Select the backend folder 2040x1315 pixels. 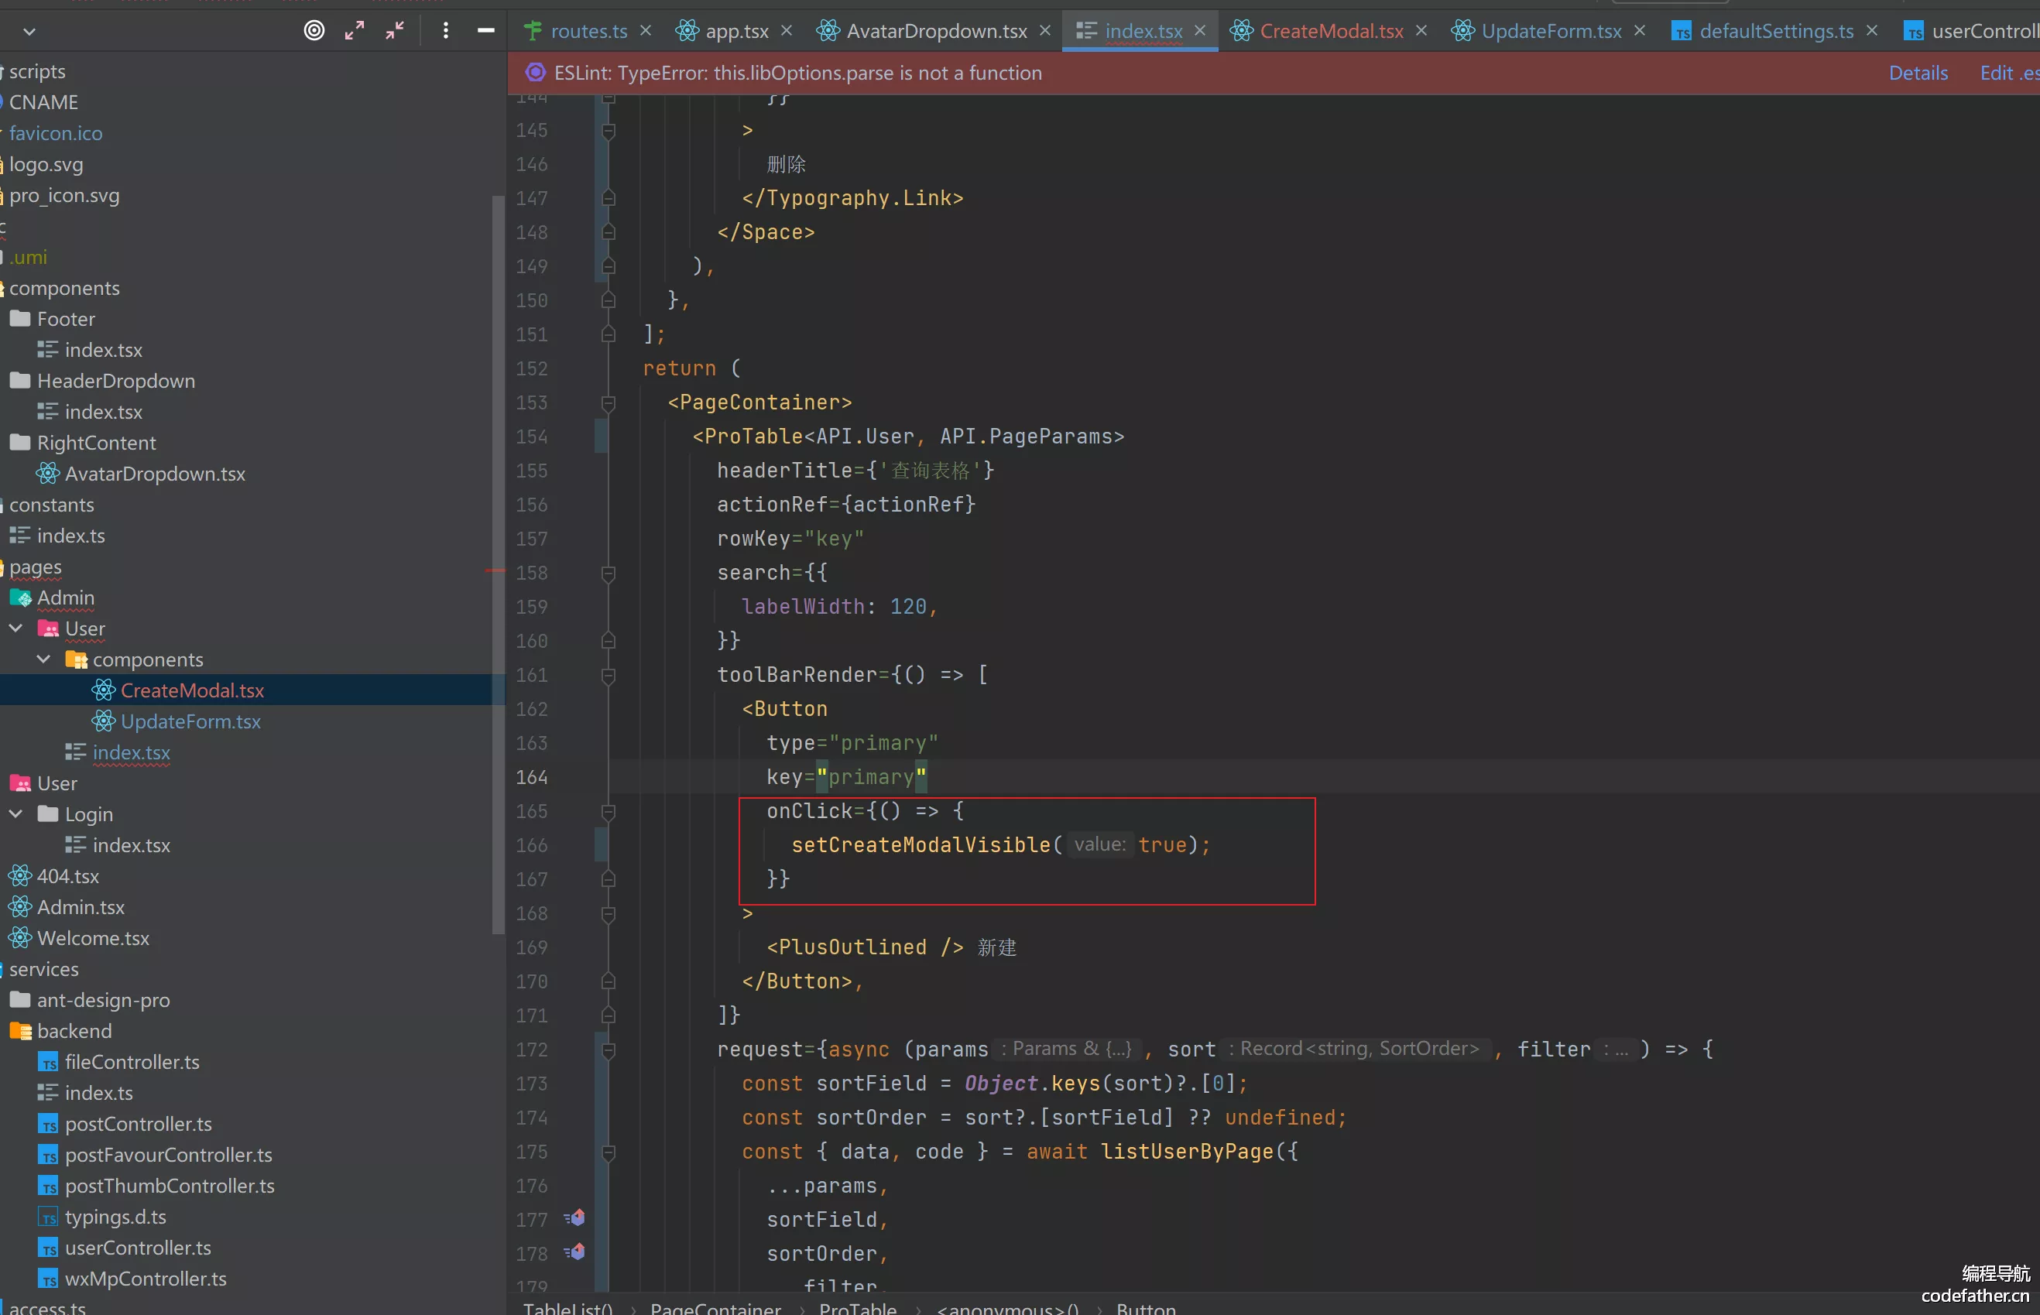74,1031
